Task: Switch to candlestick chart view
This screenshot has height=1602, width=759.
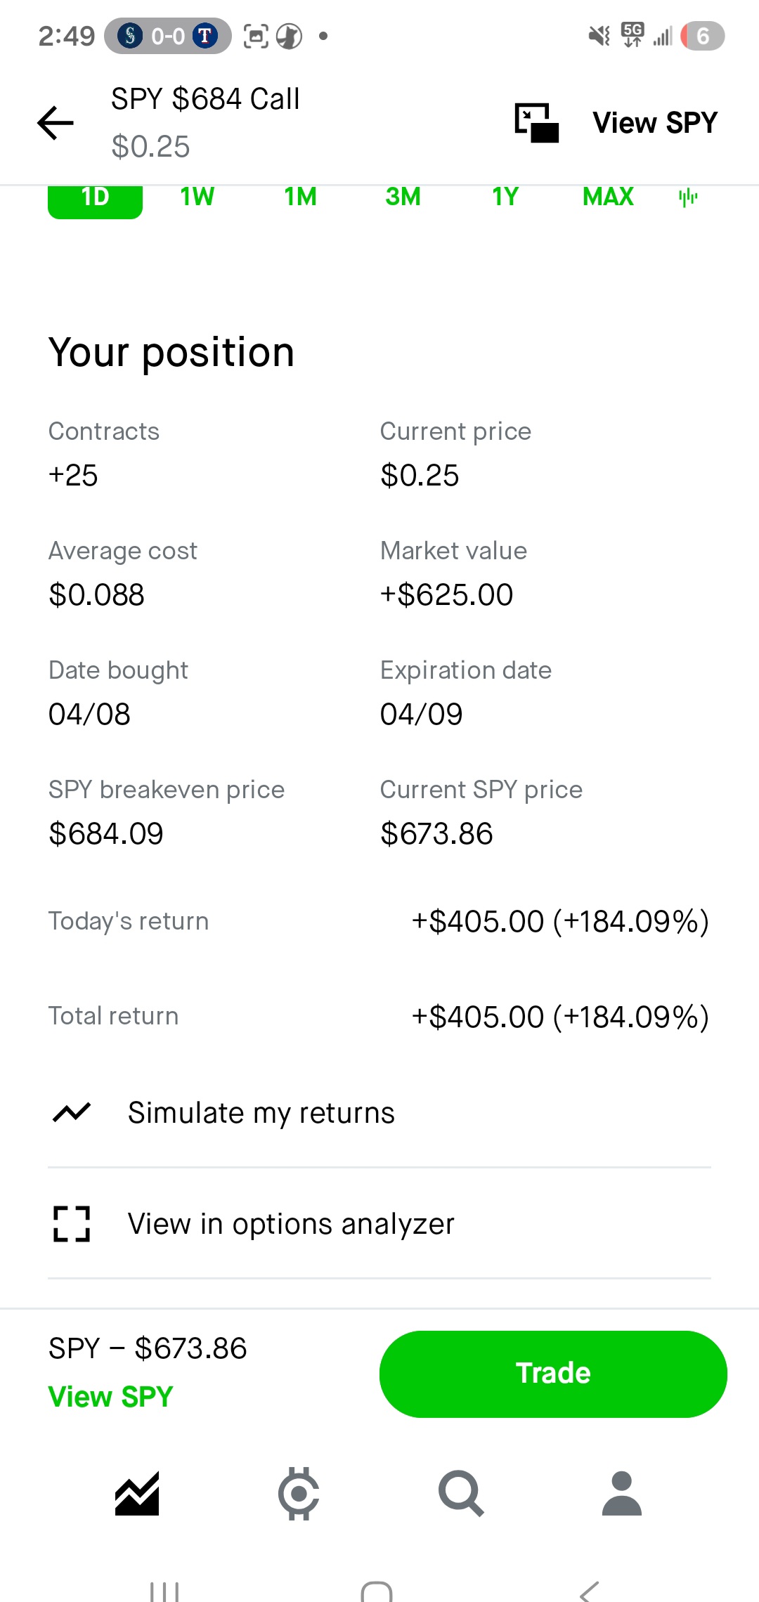Action: [x=688, y=197]
